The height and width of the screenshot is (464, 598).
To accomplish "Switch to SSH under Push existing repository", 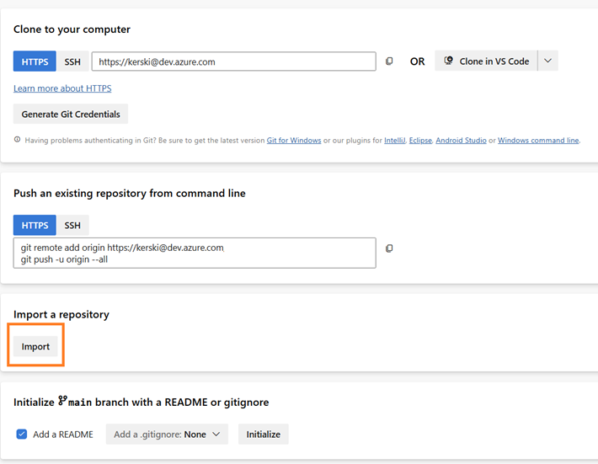I will coord(72,226).
